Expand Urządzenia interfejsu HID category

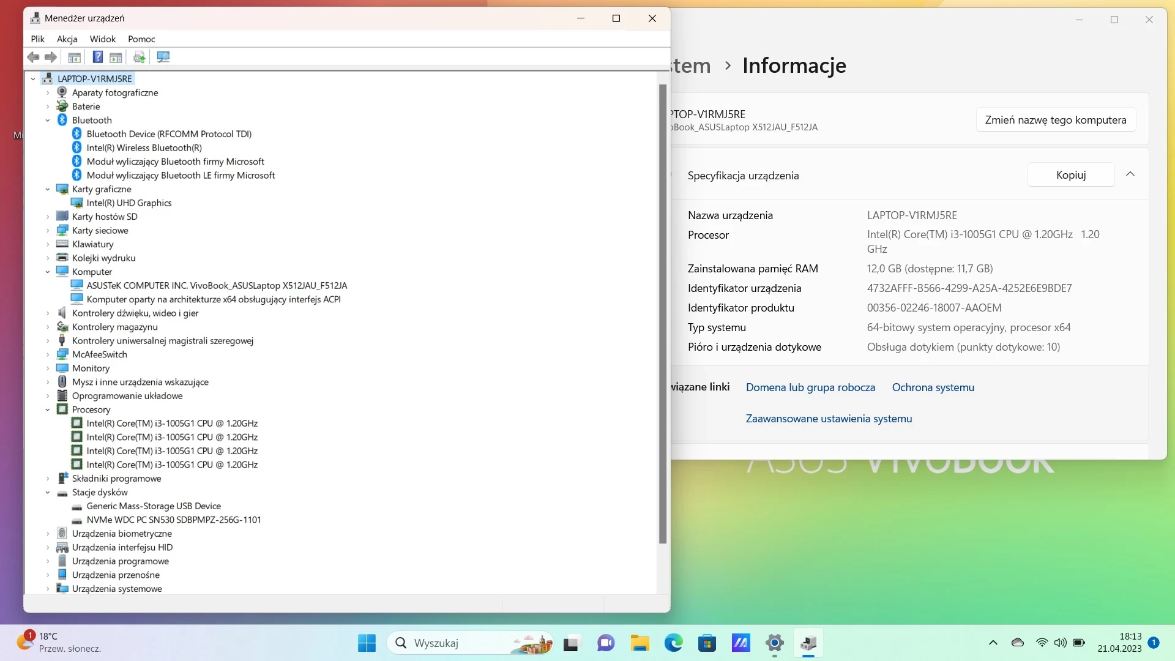pos(48,547)
